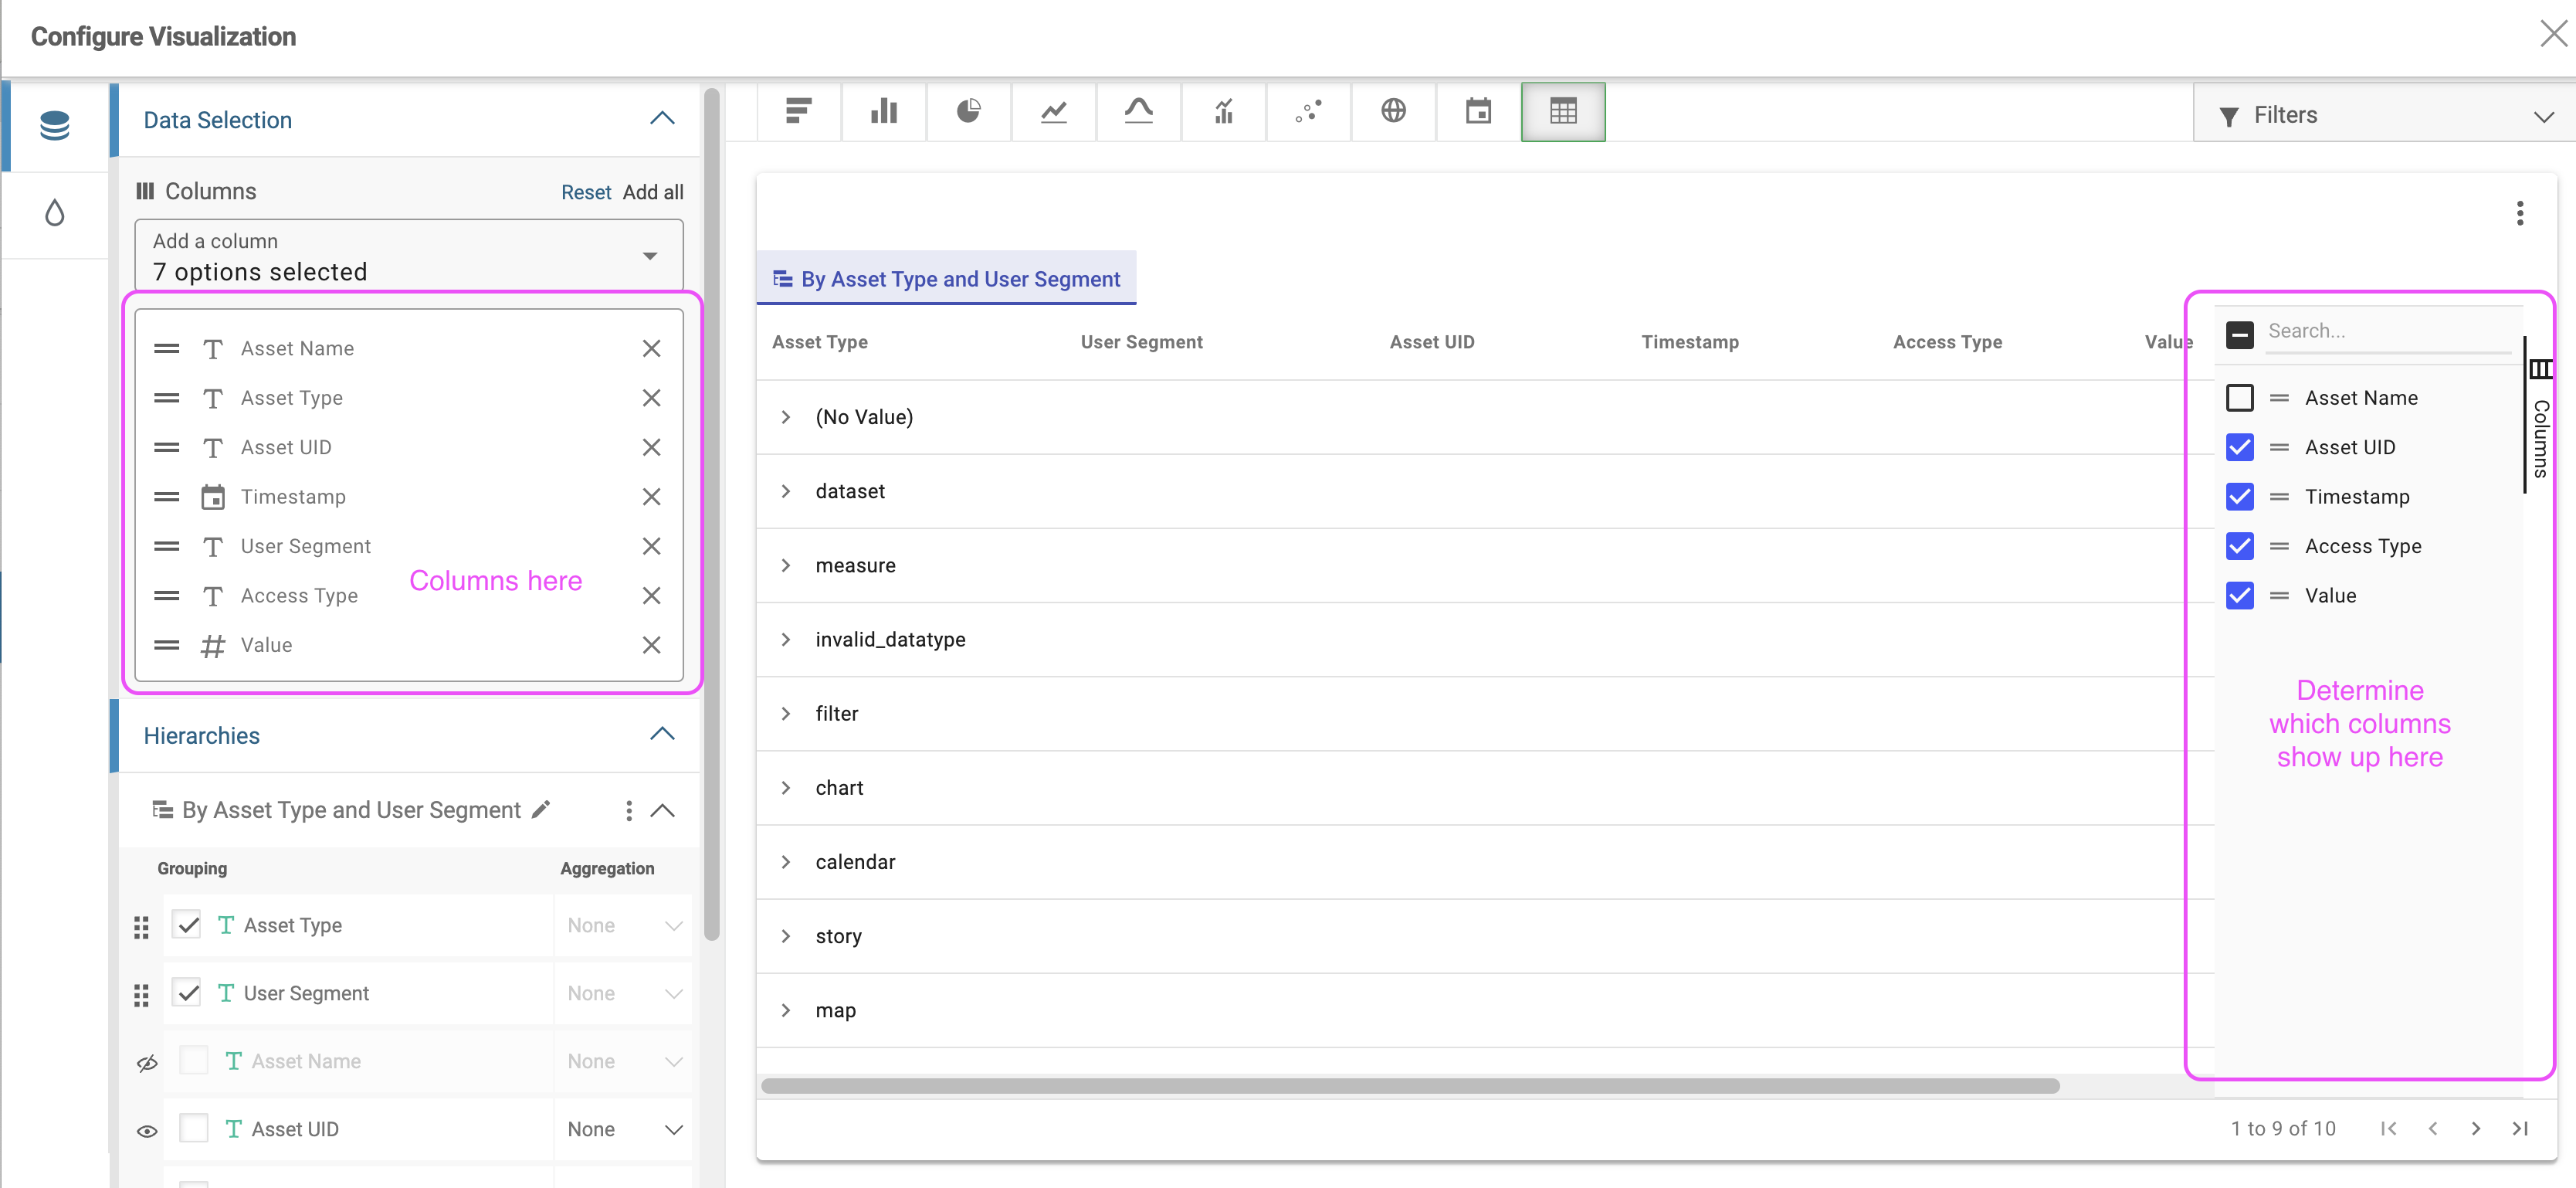Viewport: 2576px width, 1188px height.
Task: Open the data source sidebar tab
Action: click(55, 126)
